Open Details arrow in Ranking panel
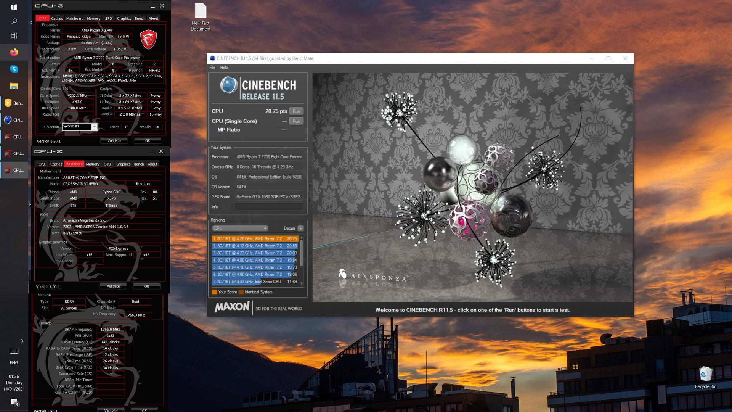Viewport: 732px width, 412px height. [x=300, y=228]
